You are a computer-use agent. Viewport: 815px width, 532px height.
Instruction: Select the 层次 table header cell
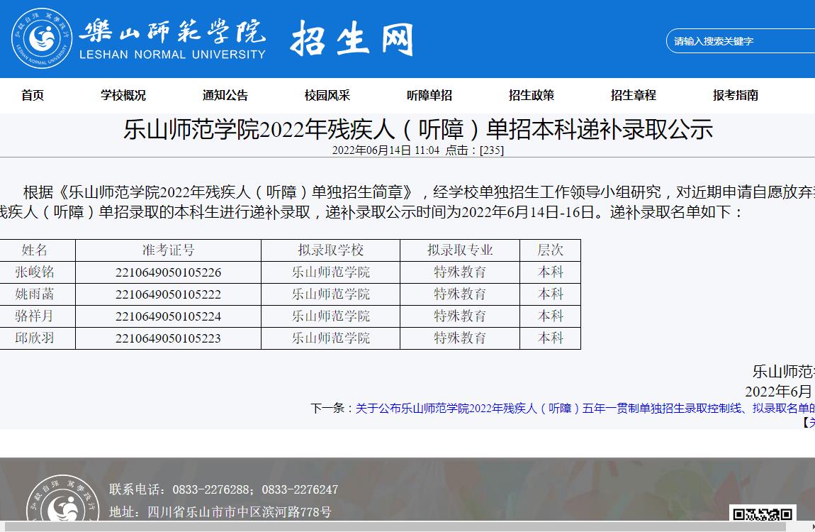click(551, 250)
